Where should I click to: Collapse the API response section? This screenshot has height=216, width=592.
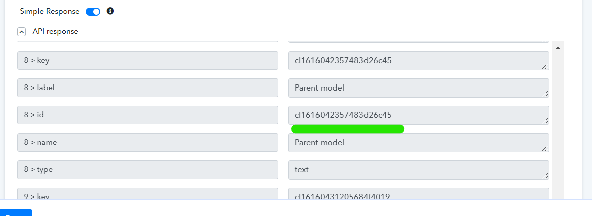point(22,32)
